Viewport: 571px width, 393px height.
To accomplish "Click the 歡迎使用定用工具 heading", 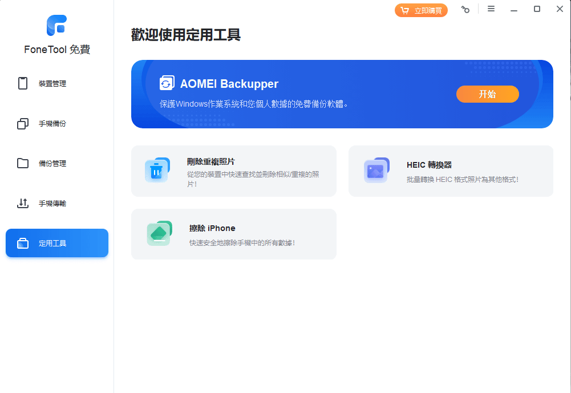I will (x=186, y=35).
